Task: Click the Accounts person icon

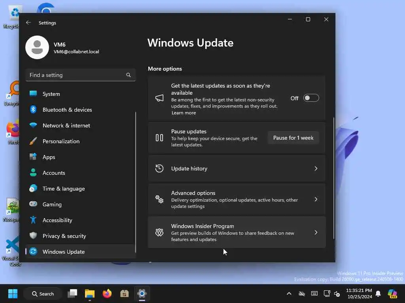Action: point(33,173)
